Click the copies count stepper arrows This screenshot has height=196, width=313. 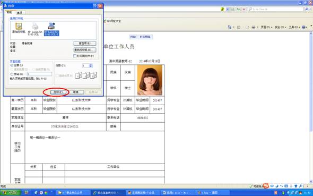coord(91,65)
